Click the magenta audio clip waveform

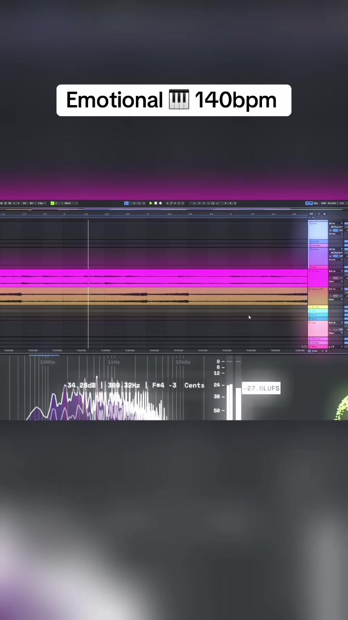tap(154, 278)
